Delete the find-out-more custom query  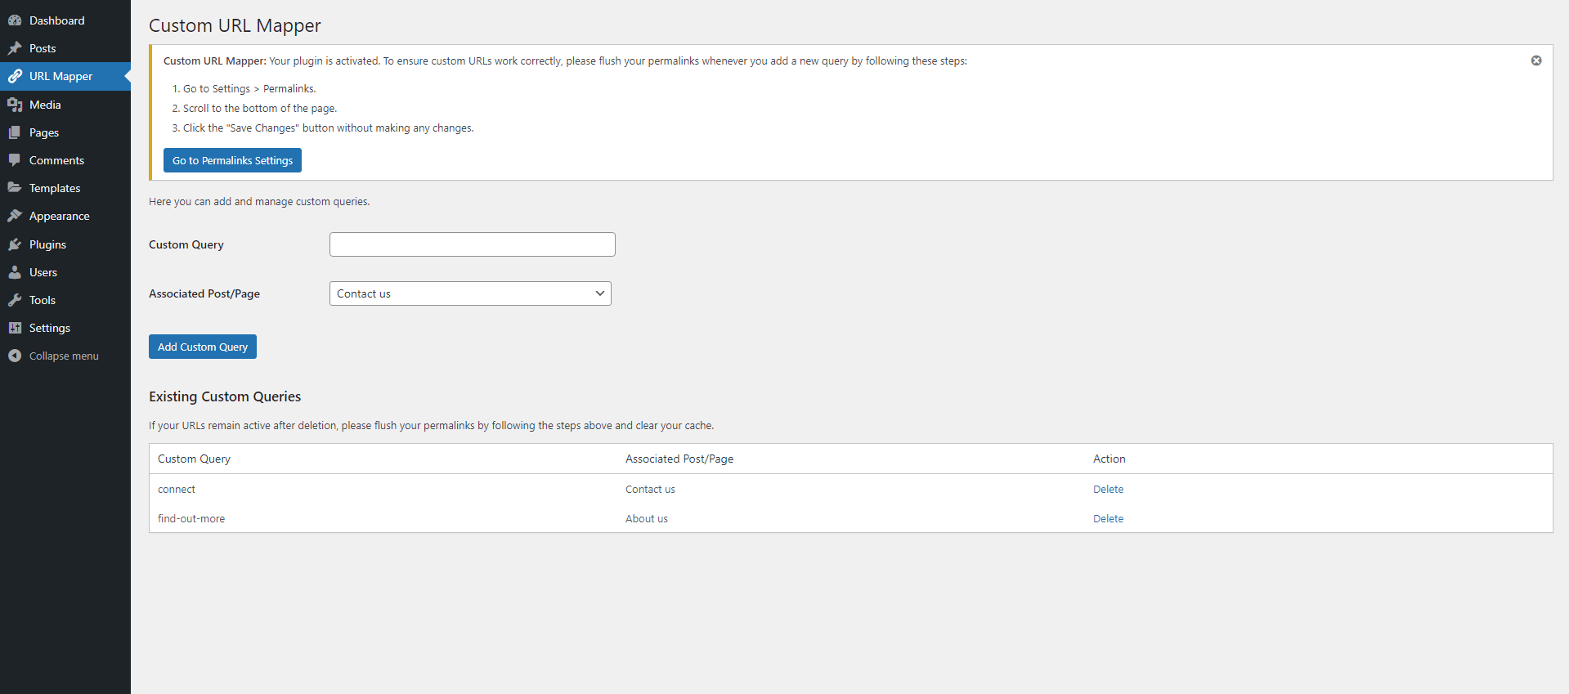[x=1108, y=518]
